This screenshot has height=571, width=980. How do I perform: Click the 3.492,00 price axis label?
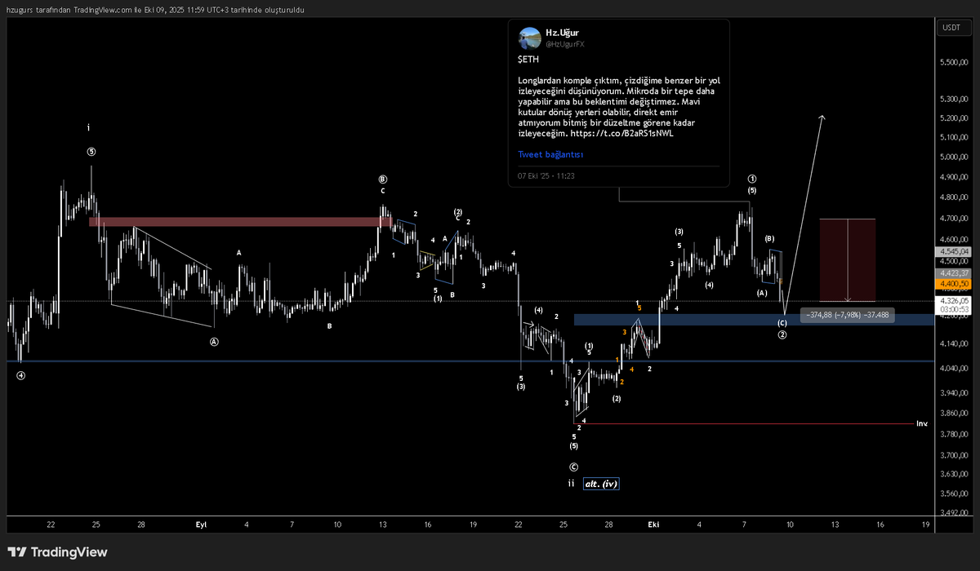tap(955, 512)
